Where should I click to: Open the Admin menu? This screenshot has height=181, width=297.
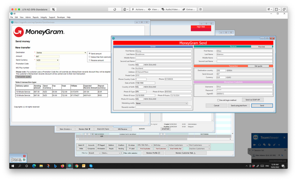click(x=28, y=17)
